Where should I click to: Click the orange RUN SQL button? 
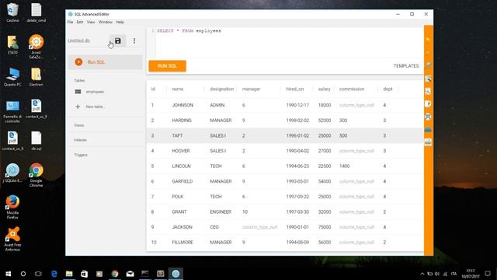tap(168, 66)
